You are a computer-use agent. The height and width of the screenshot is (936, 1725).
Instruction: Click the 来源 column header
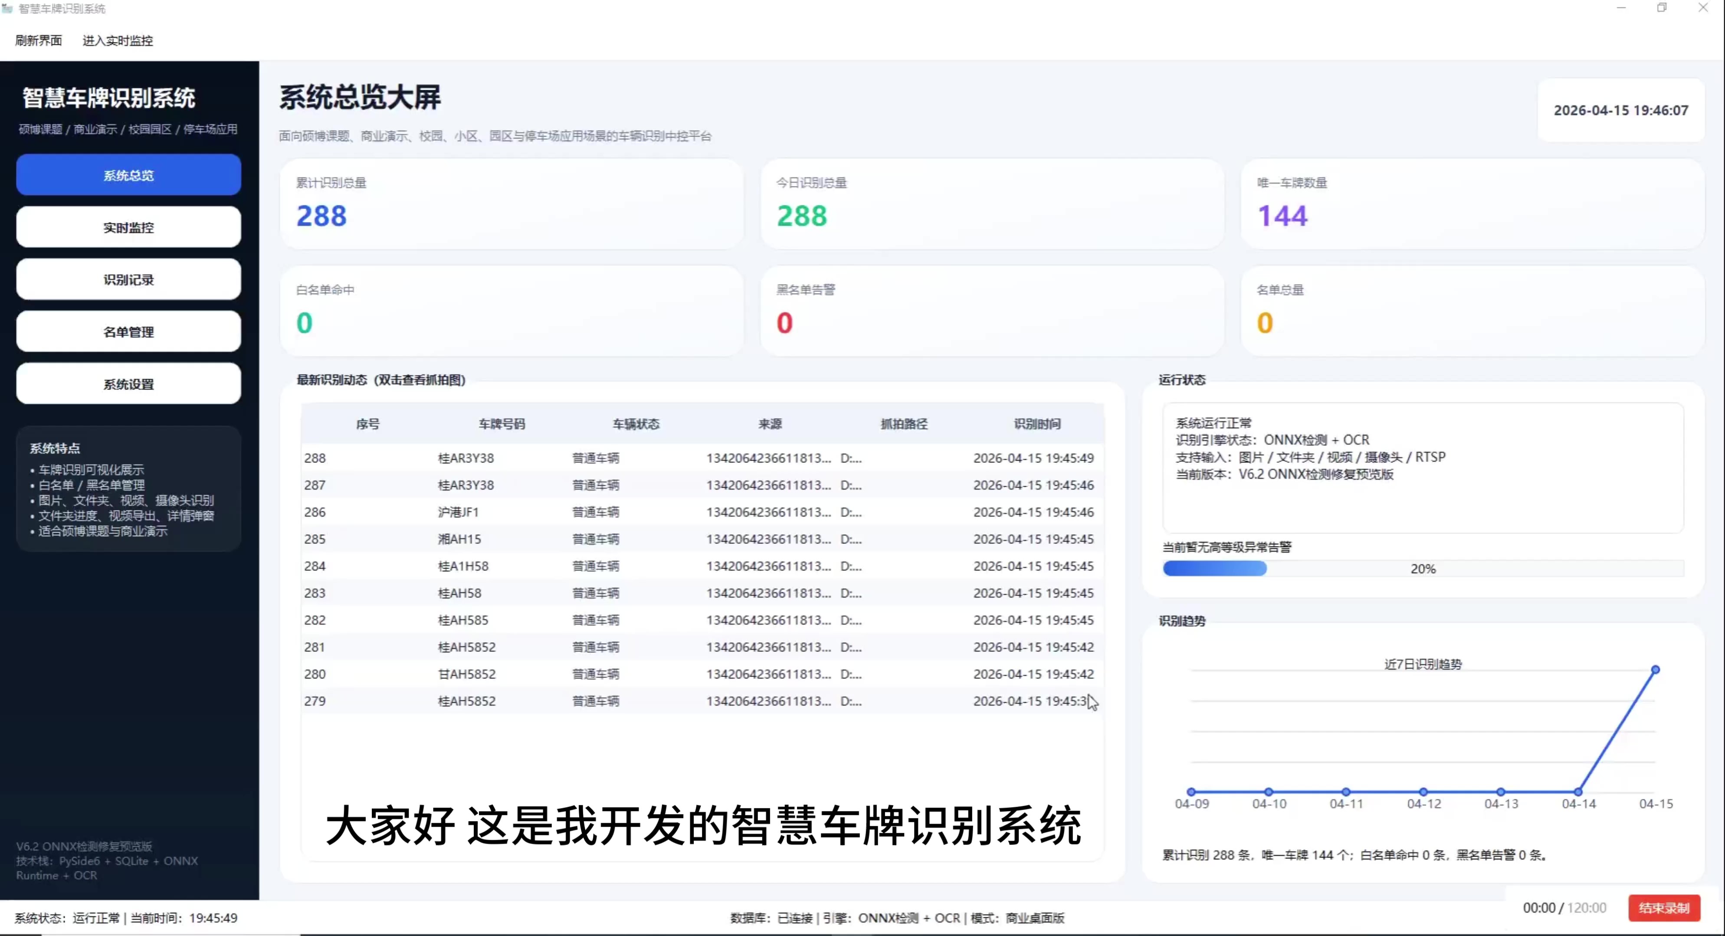[770, 424]
